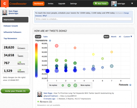The width and height of the screenshot is (137, 108).
Task: Select the Week time range
Action: pos(106,37)
